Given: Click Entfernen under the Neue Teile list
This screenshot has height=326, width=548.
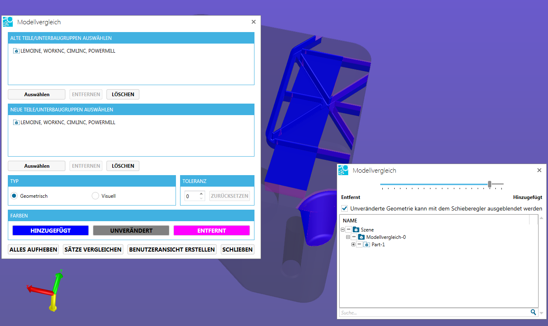Looking at the screenshot, I should (86, 166).
